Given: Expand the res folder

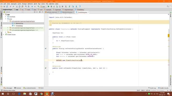Looking at the screenshot, I should [6, 32].
